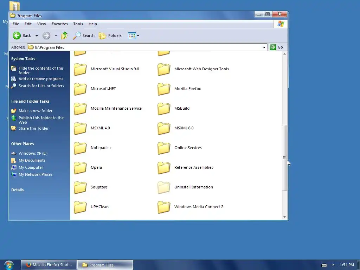Click the scrollbar down arrow
360x270 pixels.
click(x=284, y=217)
